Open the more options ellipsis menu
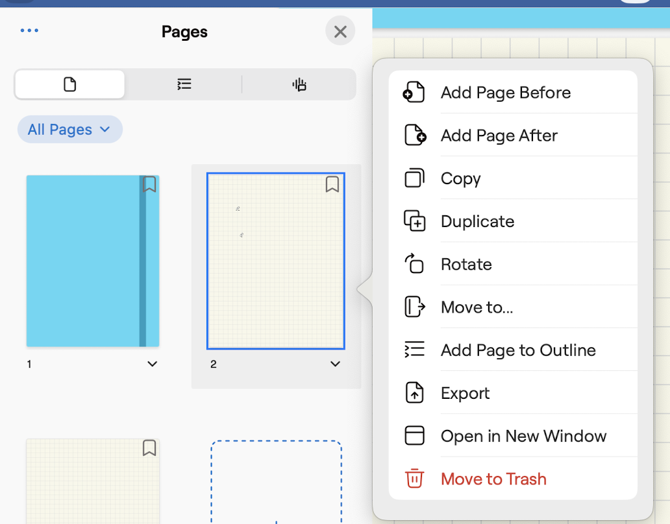The width and height of the screenshot is (670, 524). pyautogui.click(x=29, y=30)
